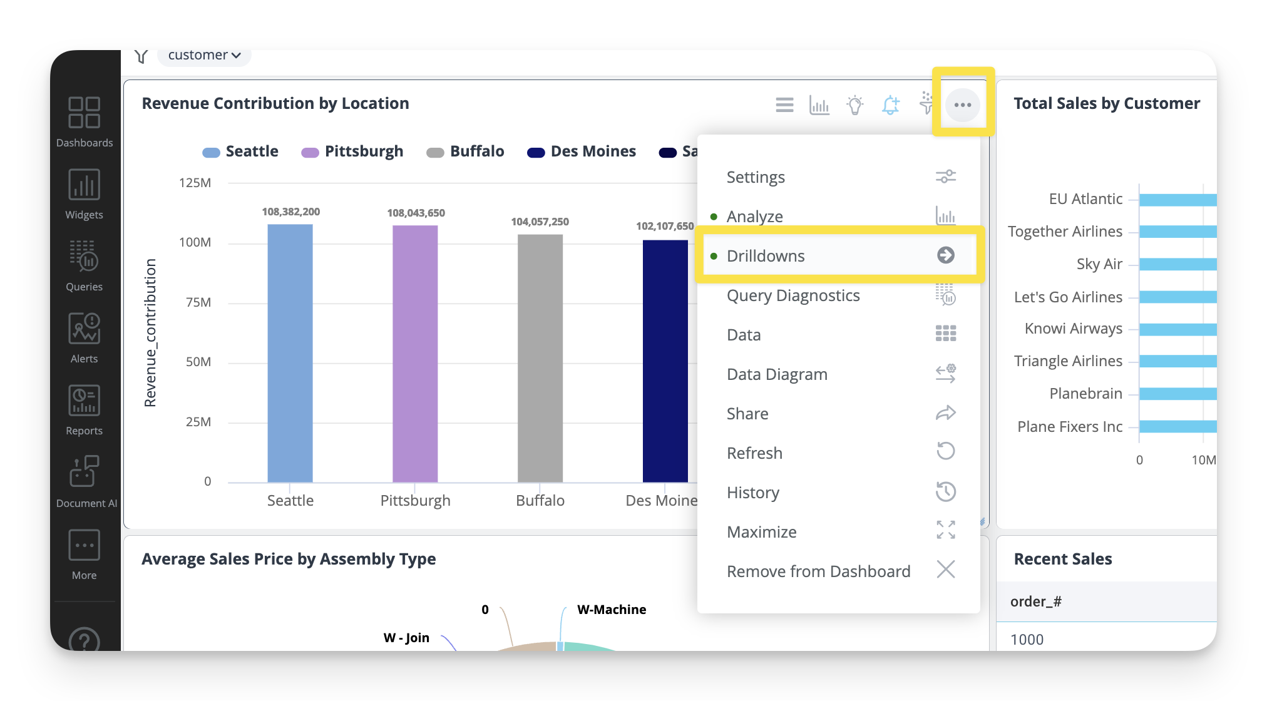
Task: Click the Des Moines legend color swatch
Action: [x=536, y=152]
